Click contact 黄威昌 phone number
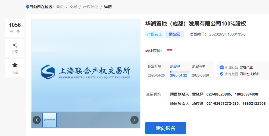Screen dimensions: 269x136 point(232,94)
